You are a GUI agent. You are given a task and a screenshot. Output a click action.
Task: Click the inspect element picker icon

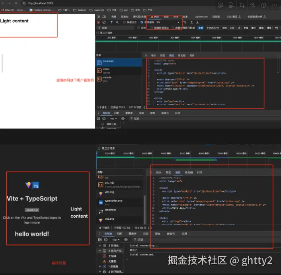(x=98, y=17)
